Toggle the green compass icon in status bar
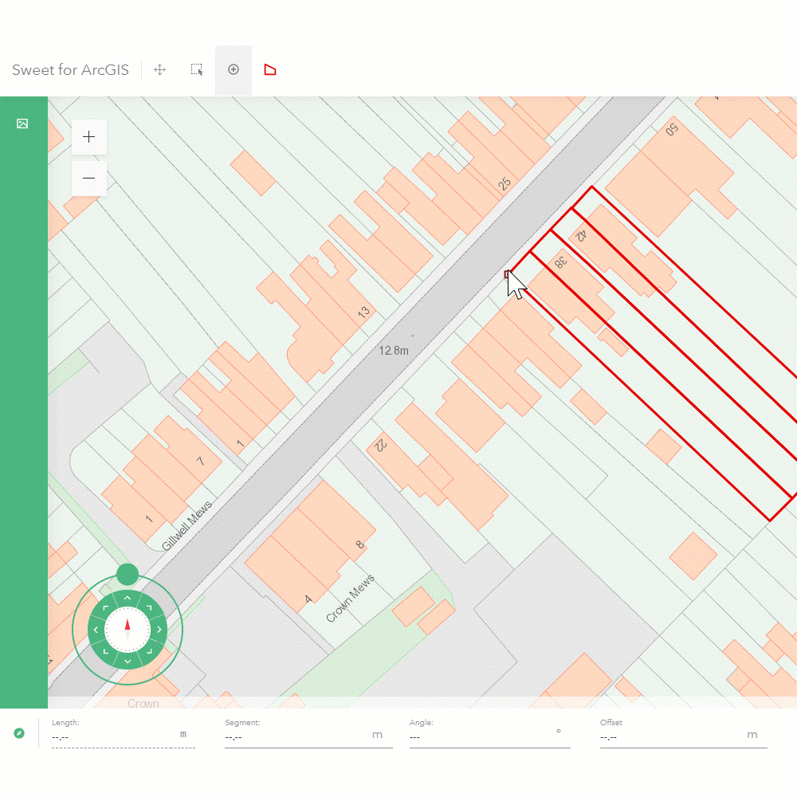This screenshot has height=797, width=797. click(x=19, y=733)
